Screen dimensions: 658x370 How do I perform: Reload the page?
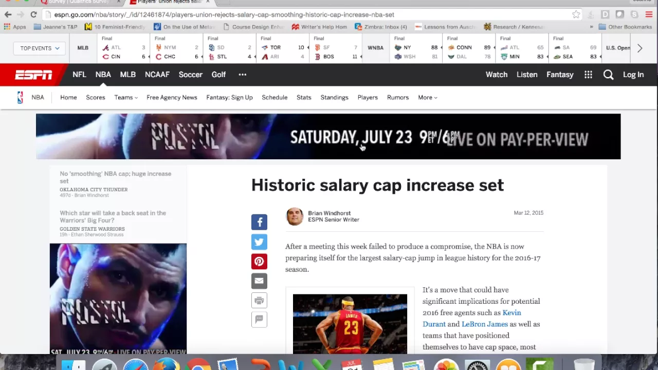pyautogui.click(x=33, y=14)
